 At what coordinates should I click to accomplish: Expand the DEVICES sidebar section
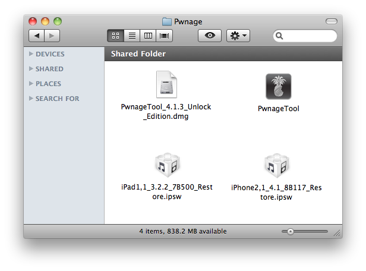pyautogui.click(x=31, y=54)
